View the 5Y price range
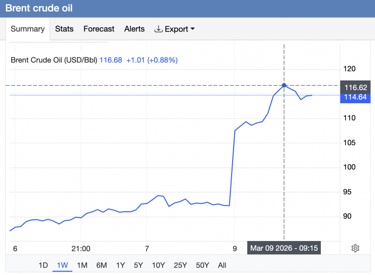Screen dimensions: 375x275 coord(138,265)
